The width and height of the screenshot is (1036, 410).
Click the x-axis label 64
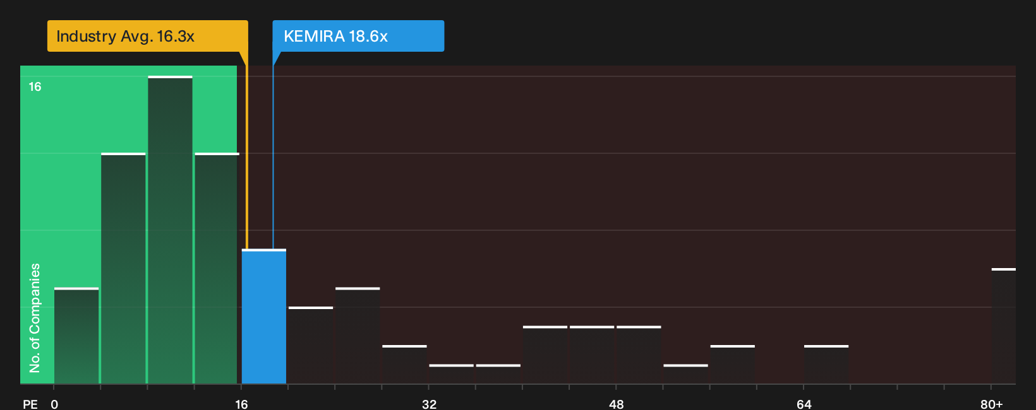pyautogui.click(x=804, y=404)
